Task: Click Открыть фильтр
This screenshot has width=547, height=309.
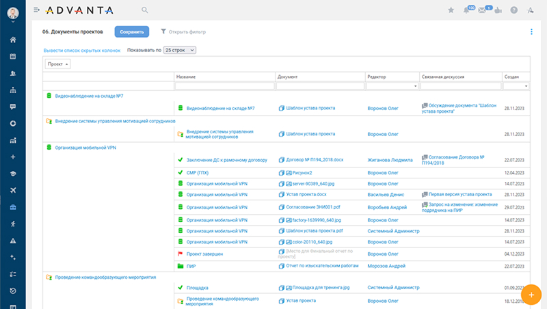Action: (183, 31)
